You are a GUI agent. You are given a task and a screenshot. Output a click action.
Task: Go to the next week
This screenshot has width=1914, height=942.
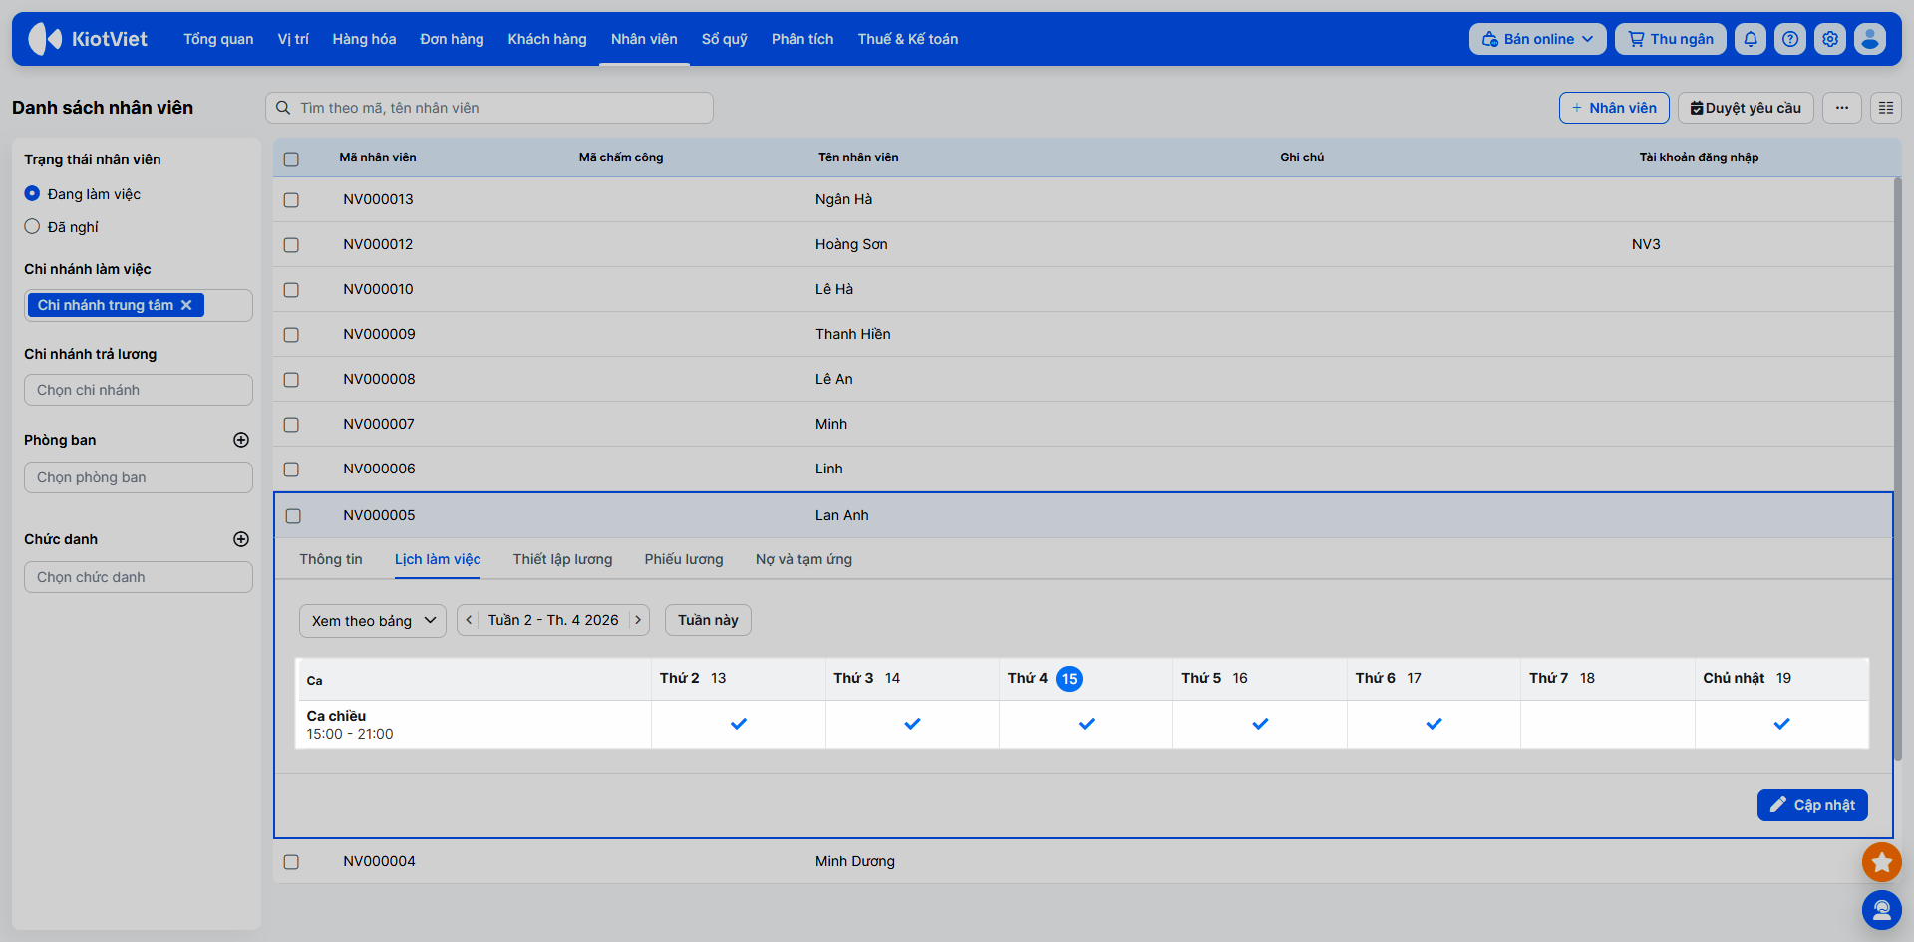638,620
